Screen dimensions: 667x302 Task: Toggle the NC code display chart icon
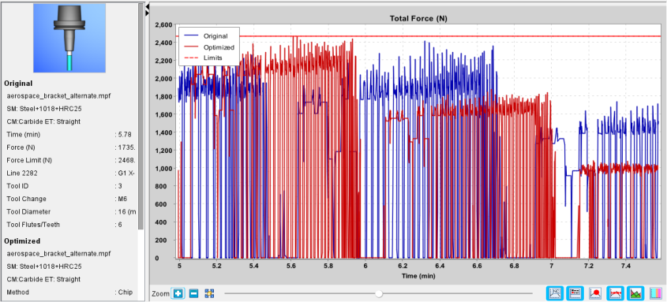pos(555,293)
